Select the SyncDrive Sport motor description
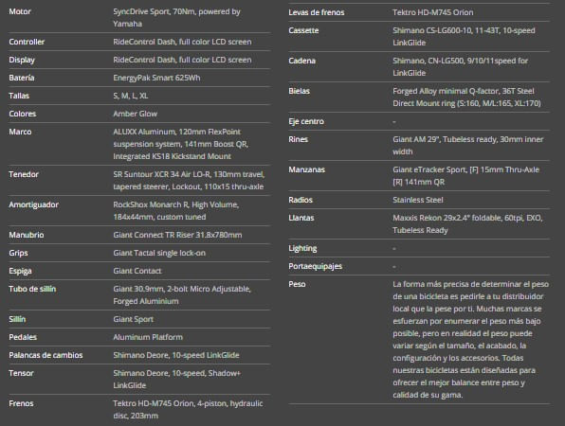This screenshot has width=565, height=426. pos(176,18)
